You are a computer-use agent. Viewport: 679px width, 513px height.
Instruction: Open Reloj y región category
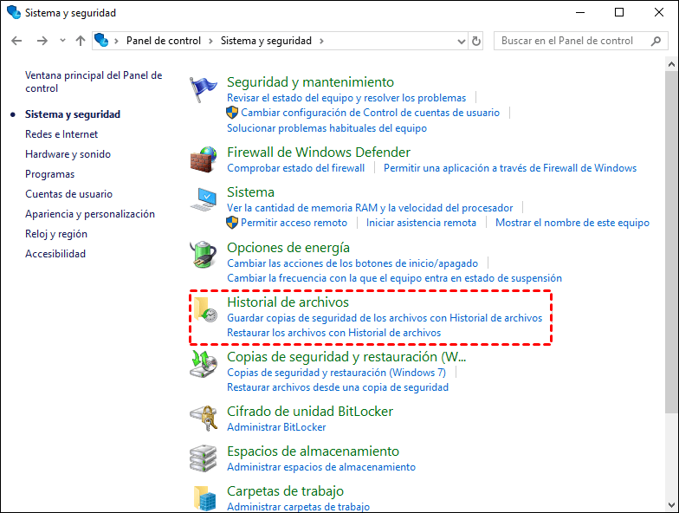click(56, 234)
